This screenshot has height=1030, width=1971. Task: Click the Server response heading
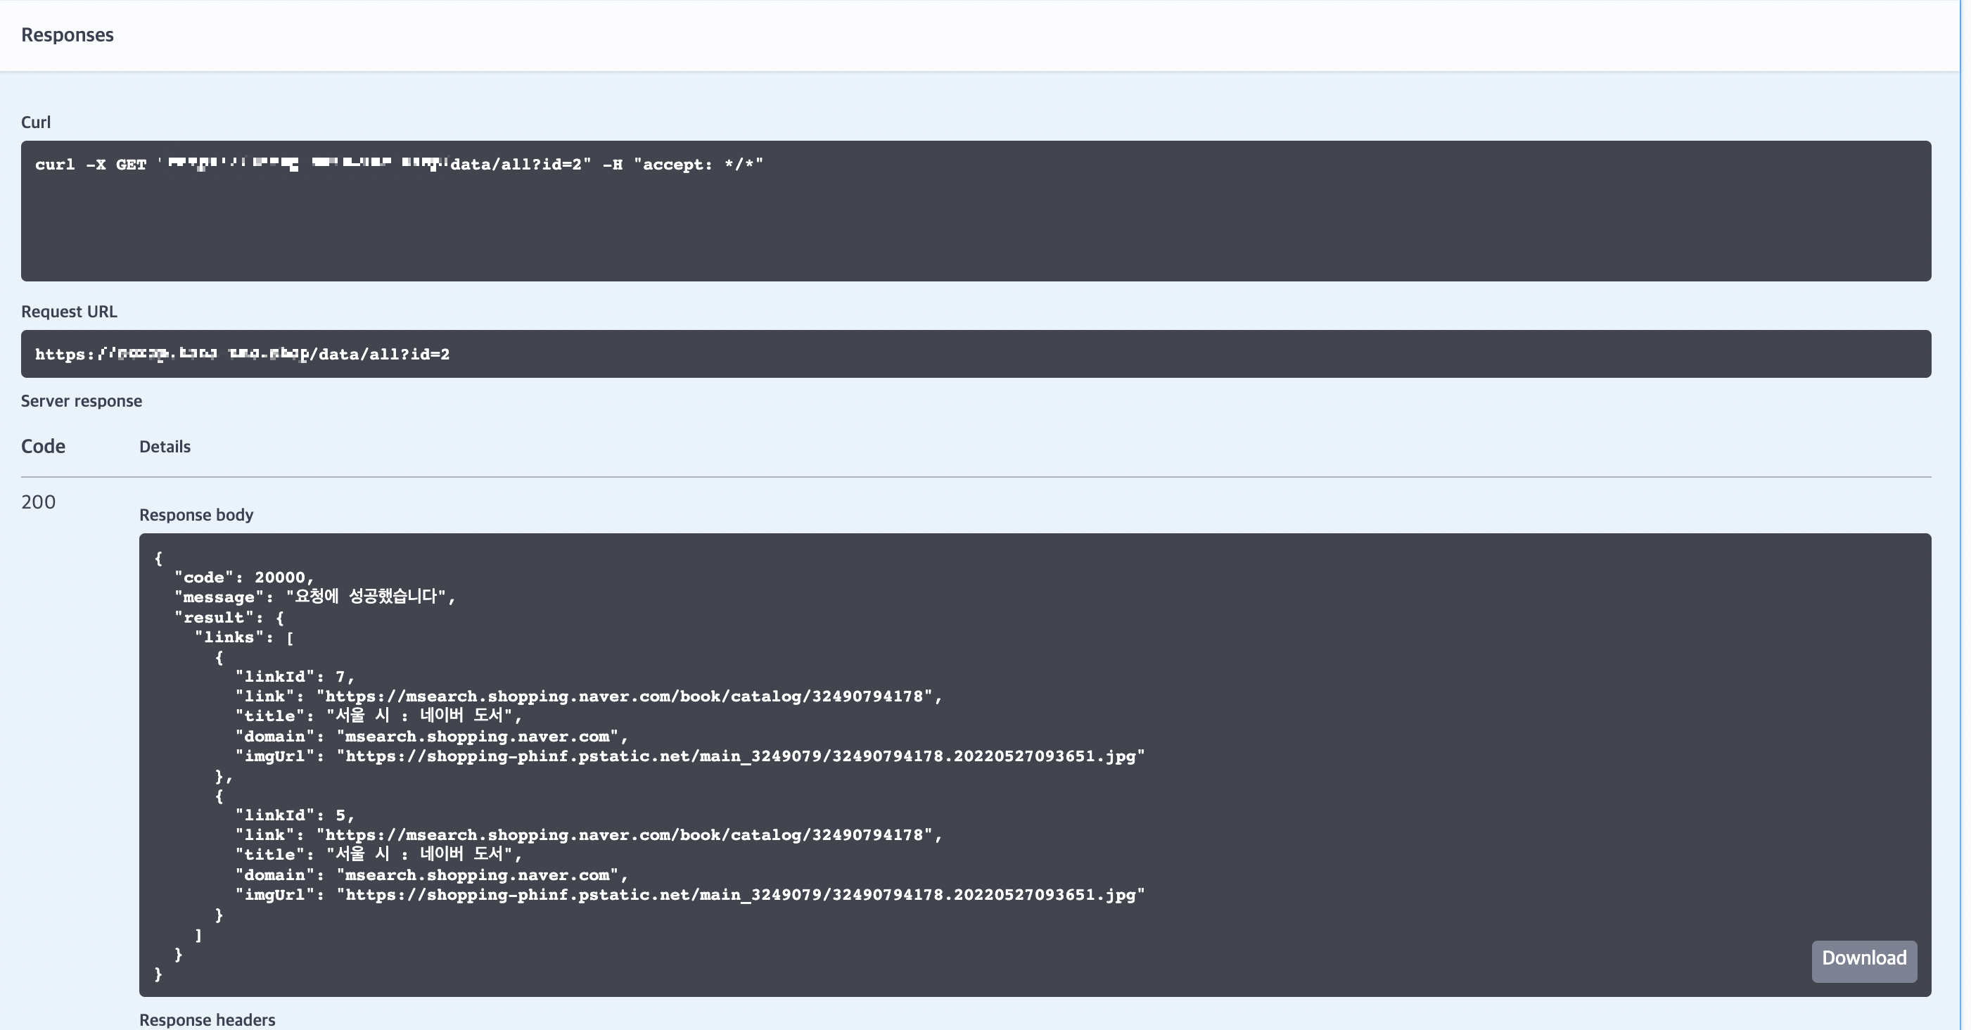click(81, 402)
